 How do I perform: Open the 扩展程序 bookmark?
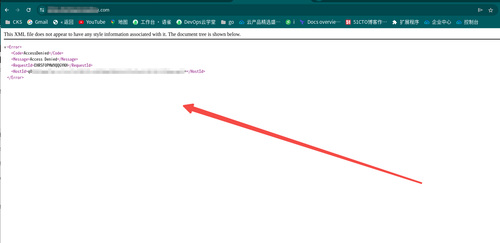(x=406, y=22)
